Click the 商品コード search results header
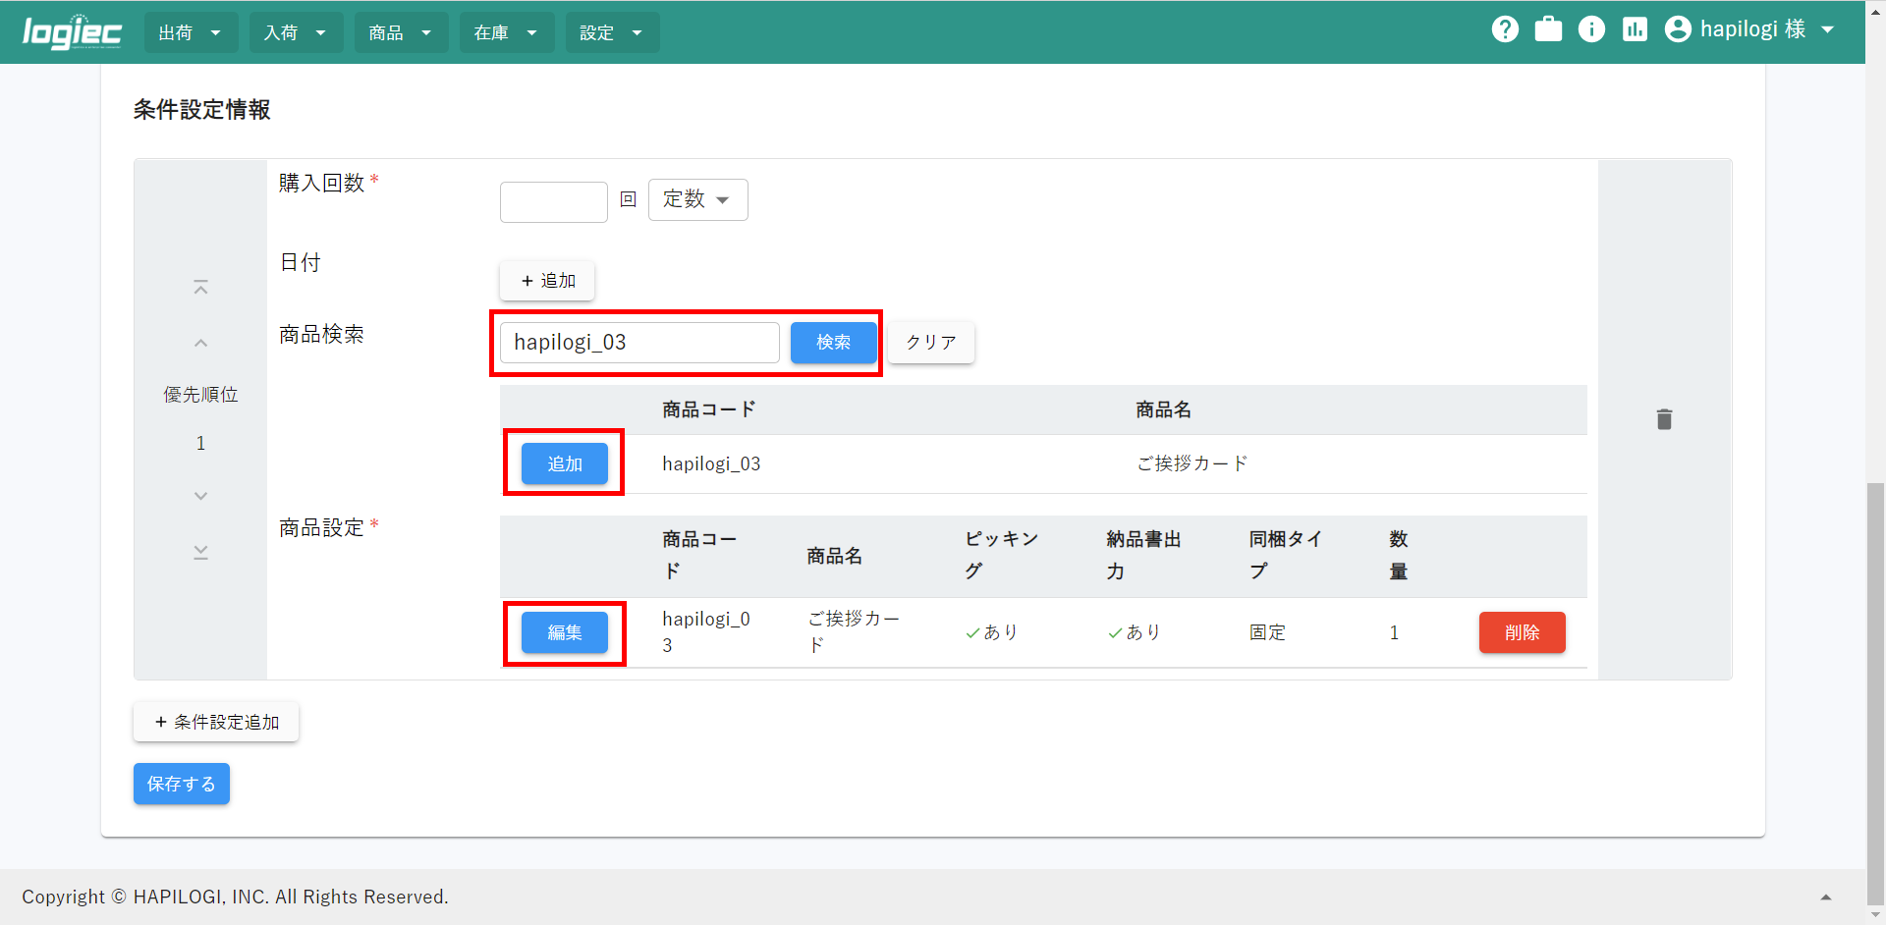Viewport: 1886px width, 925px height. (x=708, y=409)
